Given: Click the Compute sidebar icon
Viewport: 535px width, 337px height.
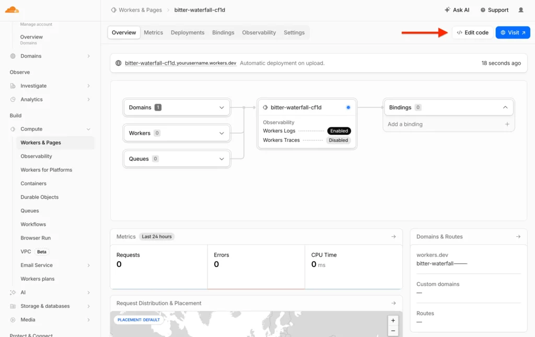Looking at the screenshot, I should (x=13, y=129).
